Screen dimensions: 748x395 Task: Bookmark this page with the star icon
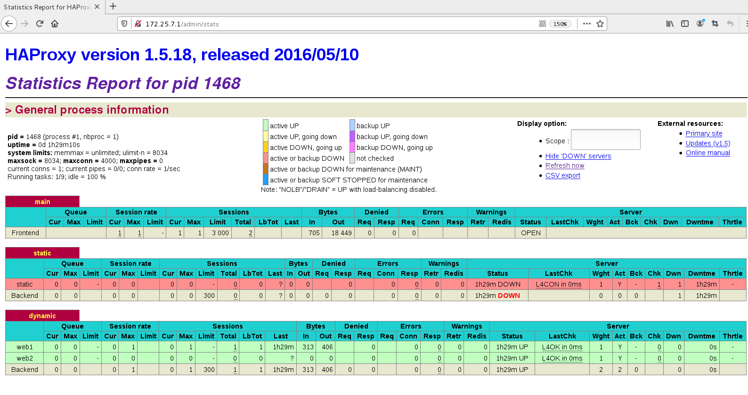coord(600,24)
